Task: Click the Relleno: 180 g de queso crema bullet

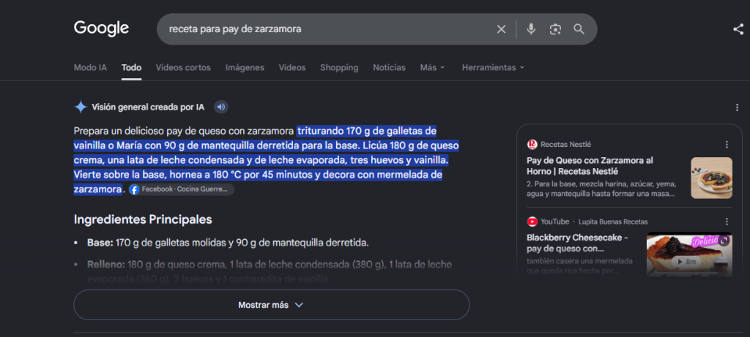Action: click(270, 272)
